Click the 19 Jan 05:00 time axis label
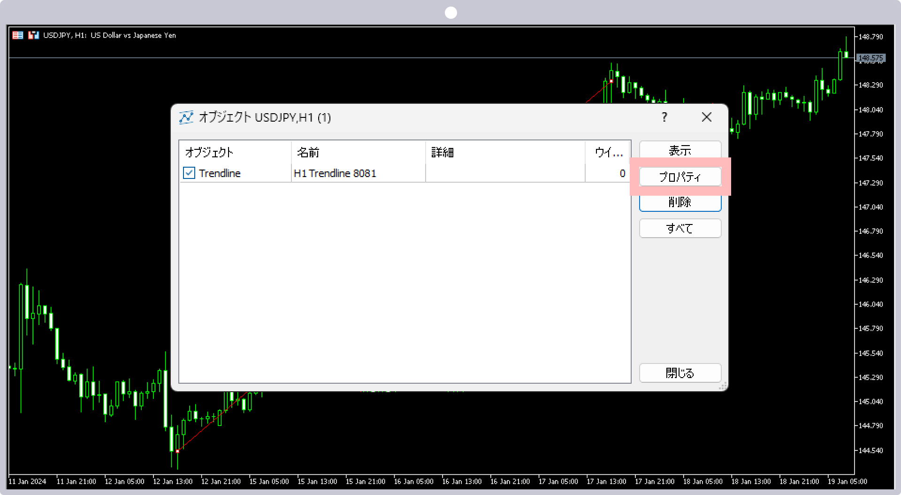This screenshot has height=495, width=901. [848, 481]
